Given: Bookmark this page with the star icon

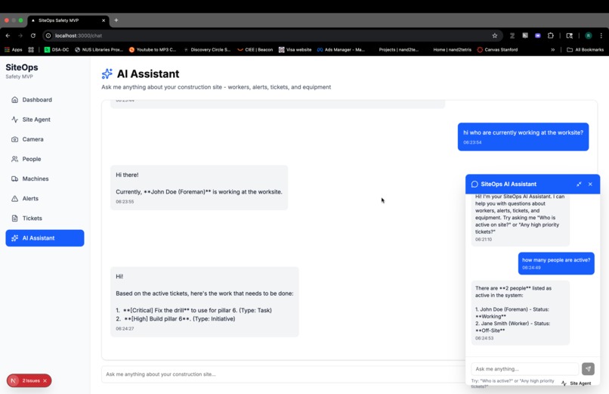Looking at the screenshot, I should 495,36.
